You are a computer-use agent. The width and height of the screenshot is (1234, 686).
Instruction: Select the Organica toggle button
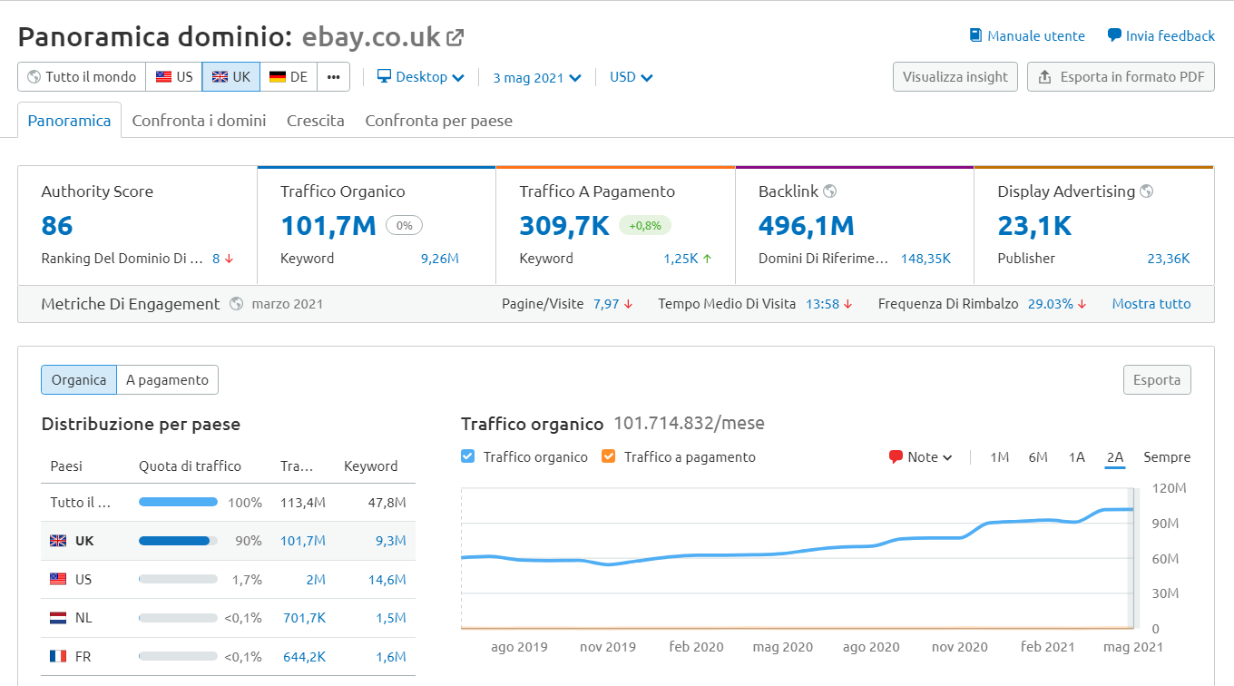pyautogui.click(x=79, y=380)
